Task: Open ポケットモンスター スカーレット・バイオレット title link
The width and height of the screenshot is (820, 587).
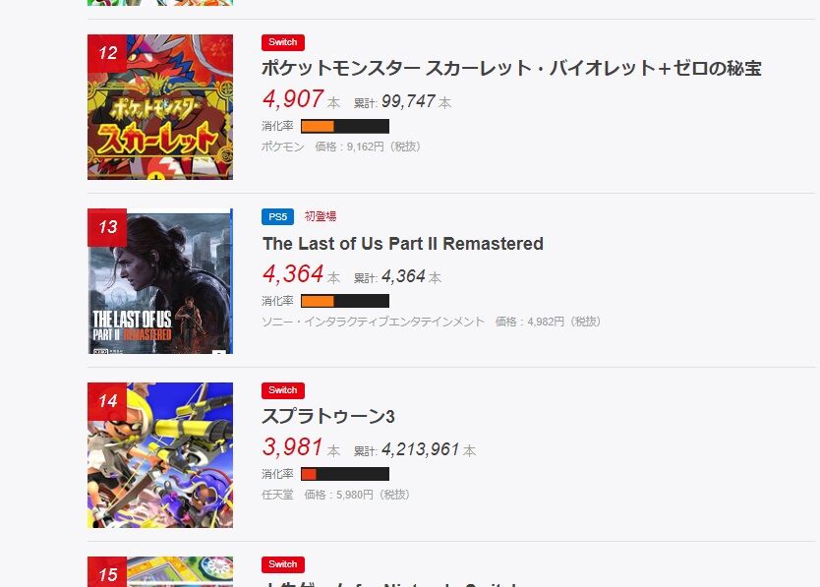Action: tap(511, 69)
